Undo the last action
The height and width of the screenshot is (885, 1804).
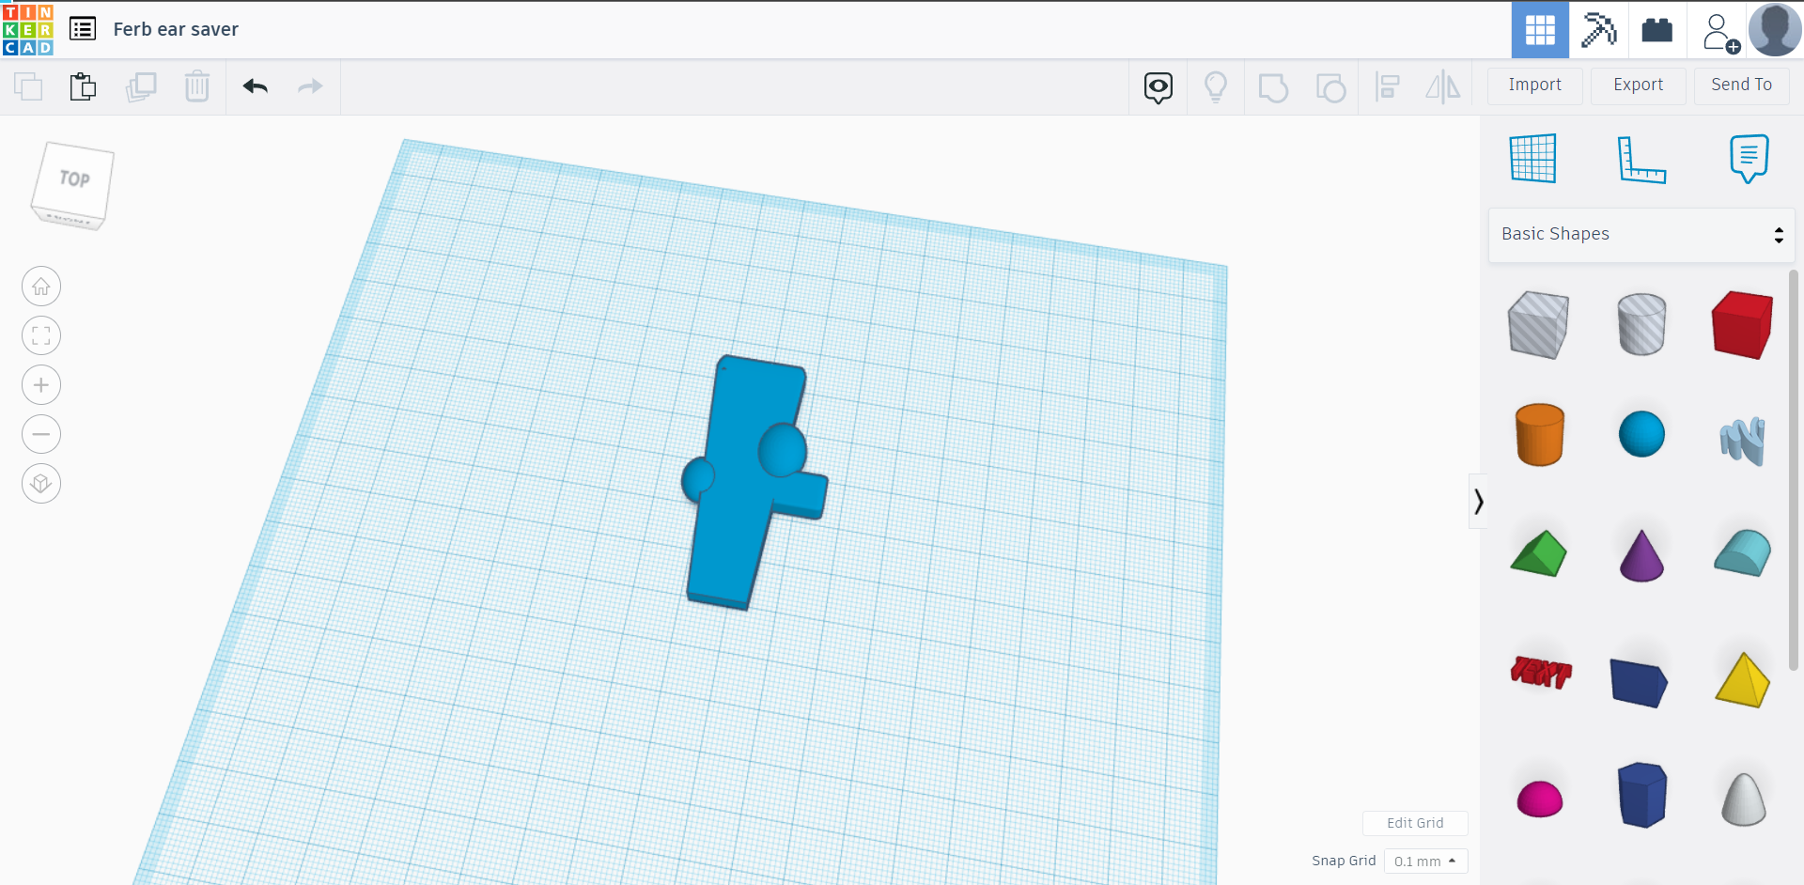pyautogui.click(x=255, y=86)
